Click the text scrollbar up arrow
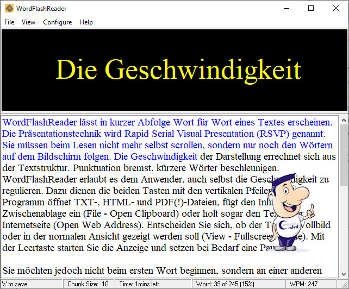The width and height of the screenshot is (349, 289). click(x=344, y=118)
